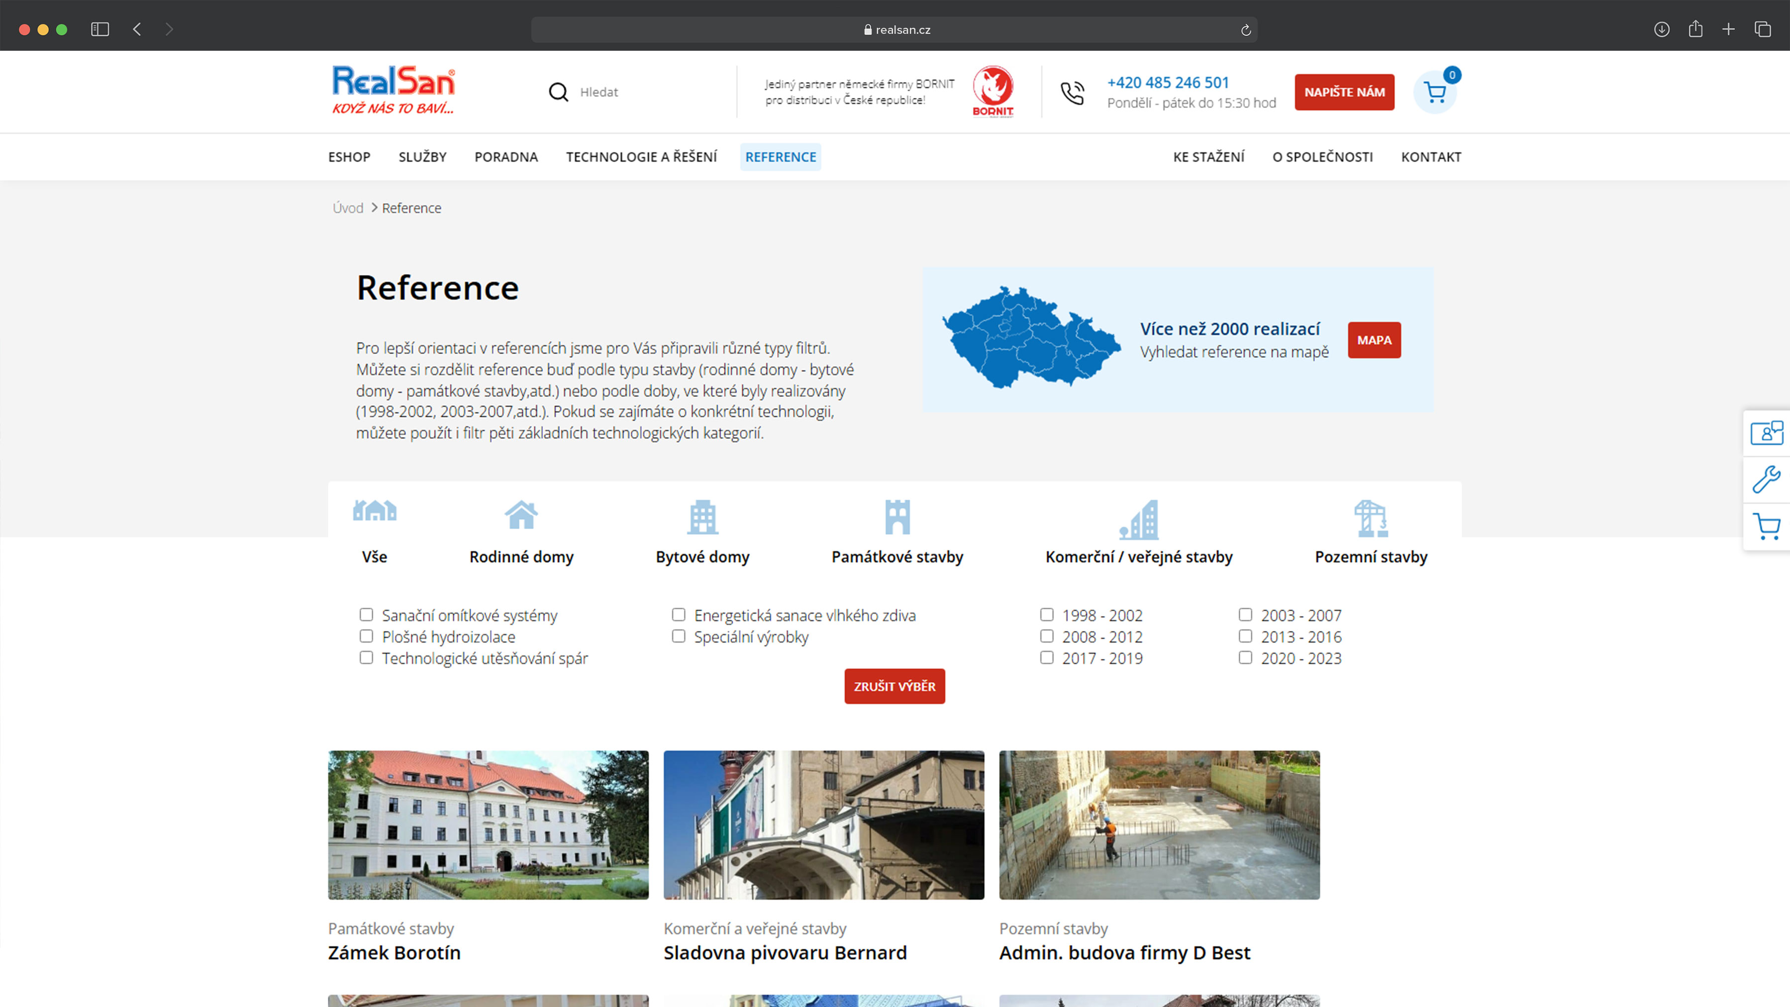The height and width of the screenshot is (1007, 1790).
Task: Open the shopping cart icon in header
Action: tap(1435, 92)
